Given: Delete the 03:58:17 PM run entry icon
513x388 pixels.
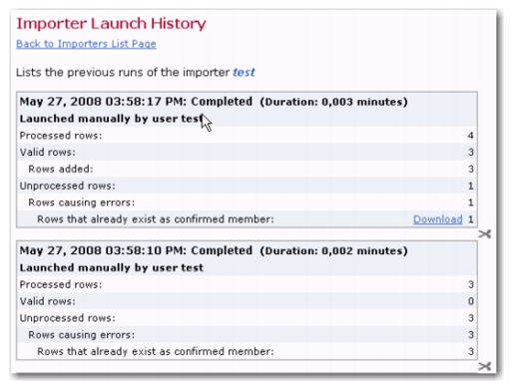Looking at the screenshot, I should click(x=484, y=234).
